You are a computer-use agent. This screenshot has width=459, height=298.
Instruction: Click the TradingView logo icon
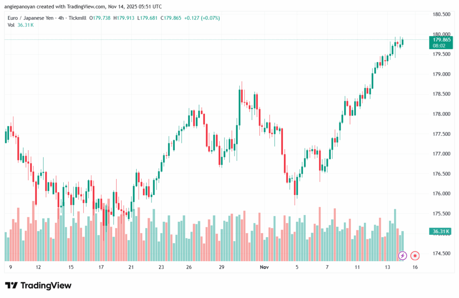click(x=12, y=285)
